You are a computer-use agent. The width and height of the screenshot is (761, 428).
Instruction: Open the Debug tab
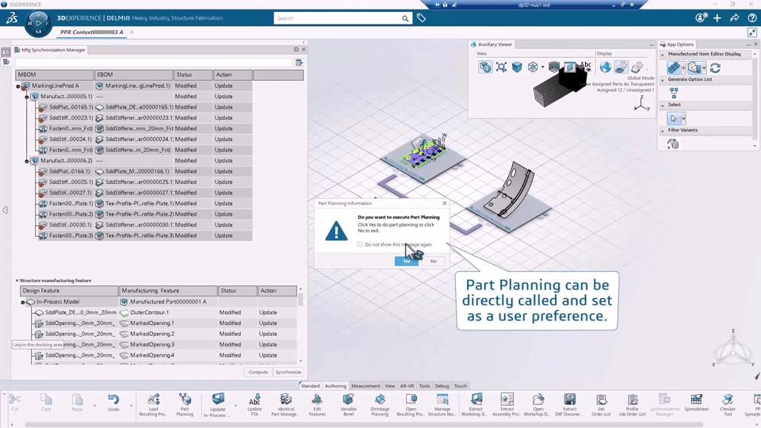[x=442, y=386]
